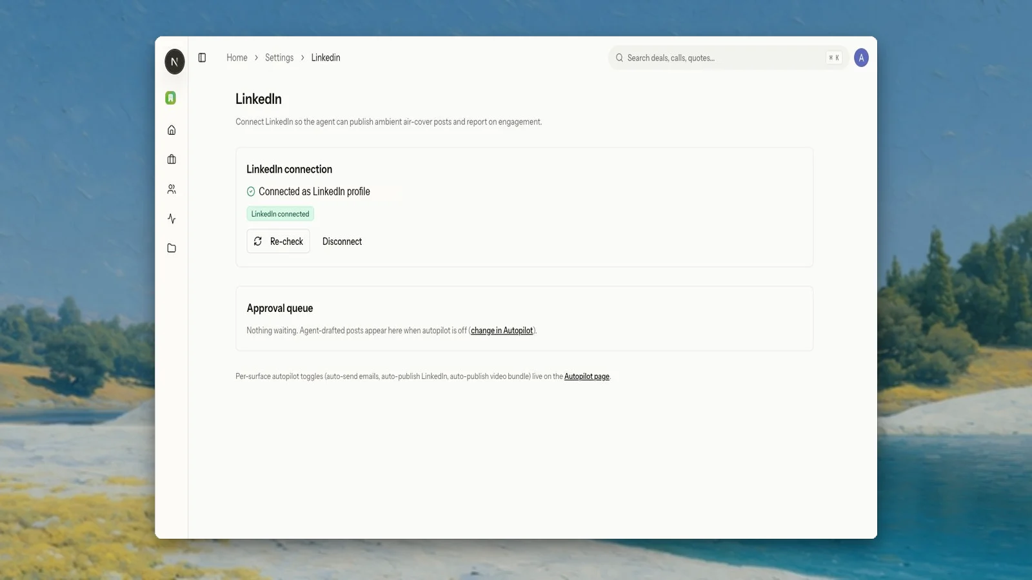Click the search magnifier icon
Screen dimensions: 1032x580
point(619,58)
